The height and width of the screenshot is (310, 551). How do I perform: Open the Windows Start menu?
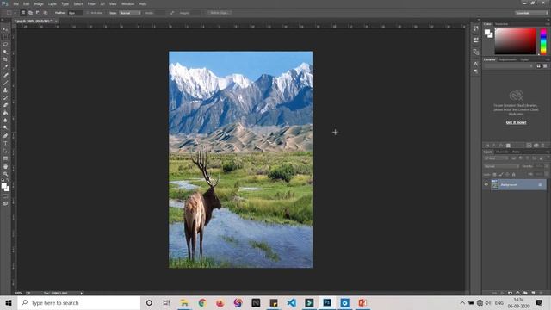[x=9, y=302]
